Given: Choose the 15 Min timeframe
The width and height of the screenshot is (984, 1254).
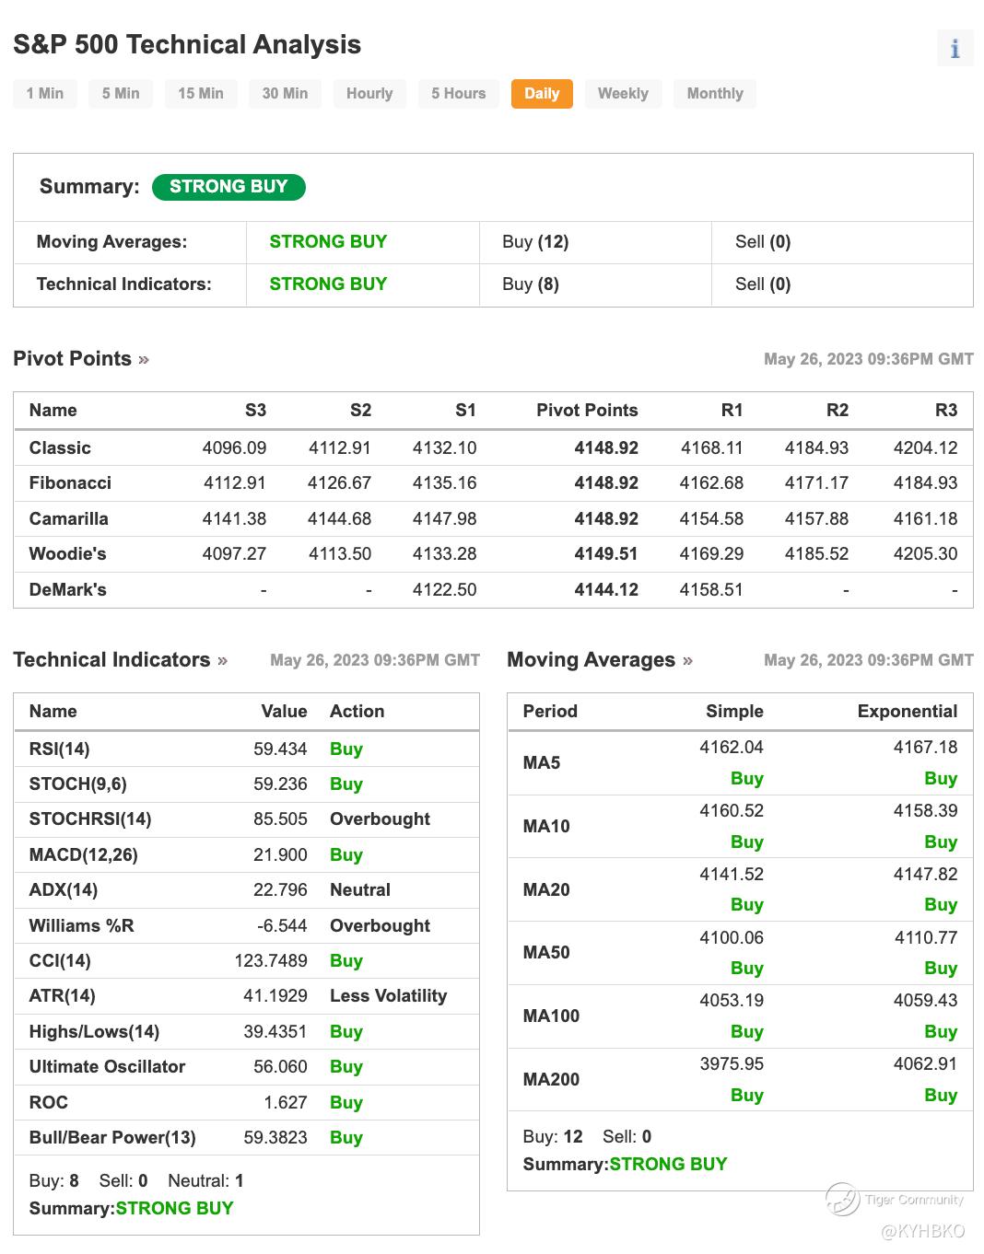Looking at the screenshot, I should click(201, 93).
